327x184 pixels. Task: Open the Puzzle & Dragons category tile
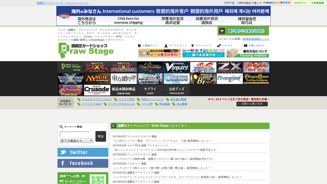pos(71,90)
